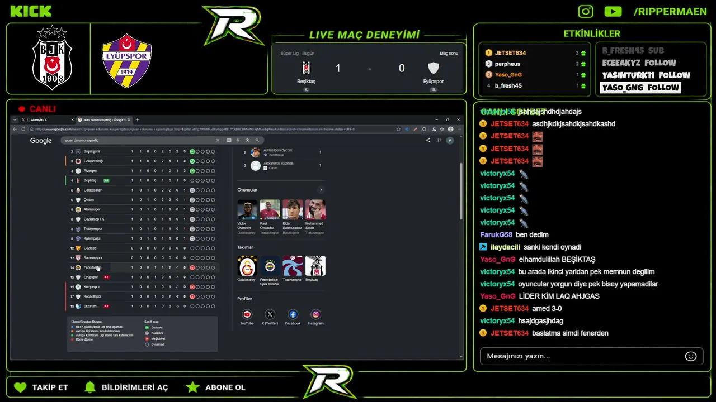Open the Galatasaray team card under Takımlar

[247, 269]
